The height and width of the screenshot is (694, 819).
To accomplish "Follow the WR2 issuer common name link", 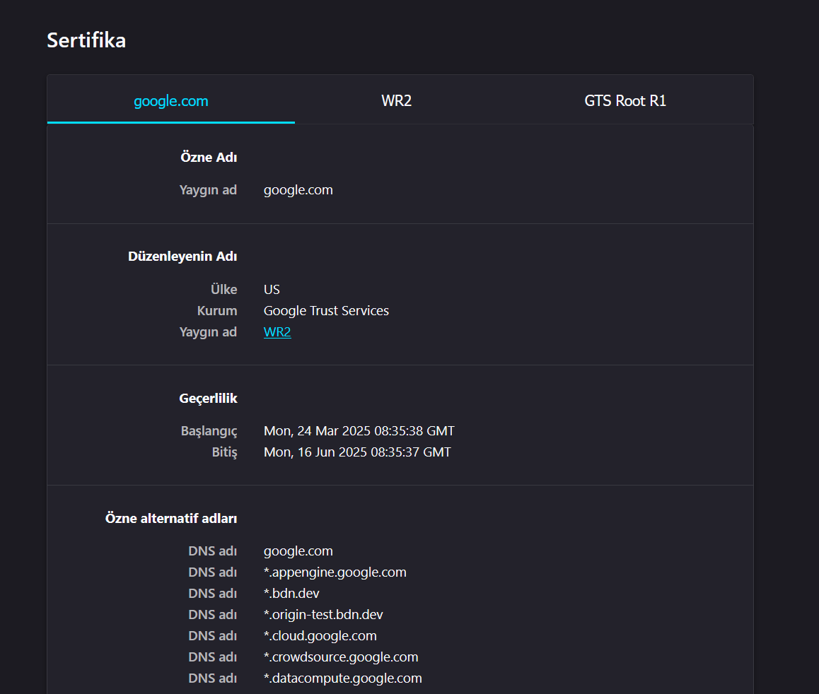I will coord(277,332).
